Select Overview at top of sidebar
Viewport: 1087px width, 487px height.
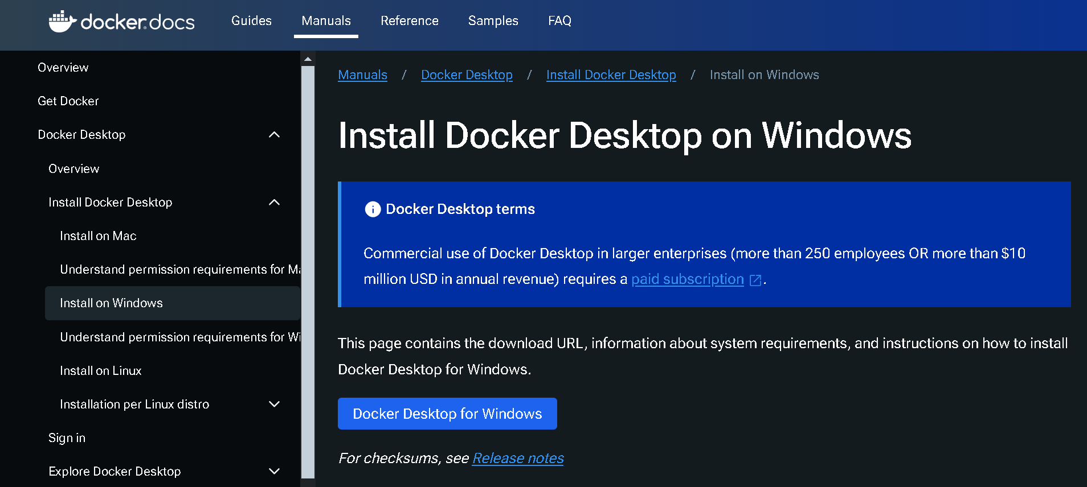(63, 67)
